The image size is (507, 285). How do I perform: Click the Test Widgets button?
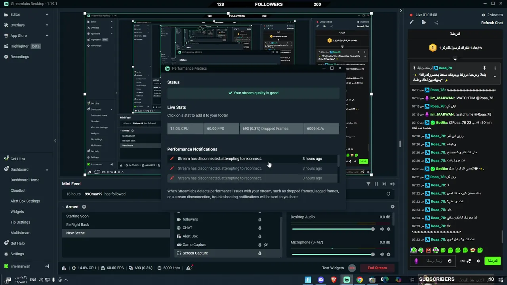(333, 268)
